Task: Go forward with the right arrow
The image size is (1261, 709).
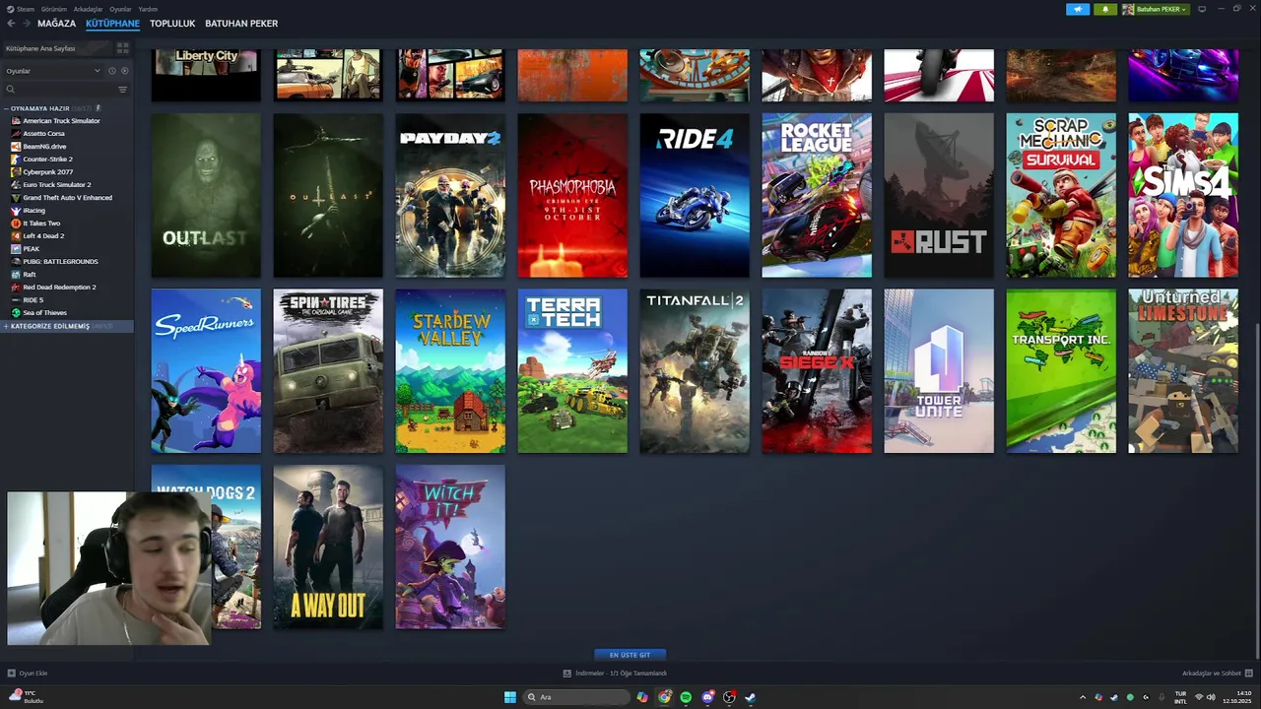Action: (26, 24)
